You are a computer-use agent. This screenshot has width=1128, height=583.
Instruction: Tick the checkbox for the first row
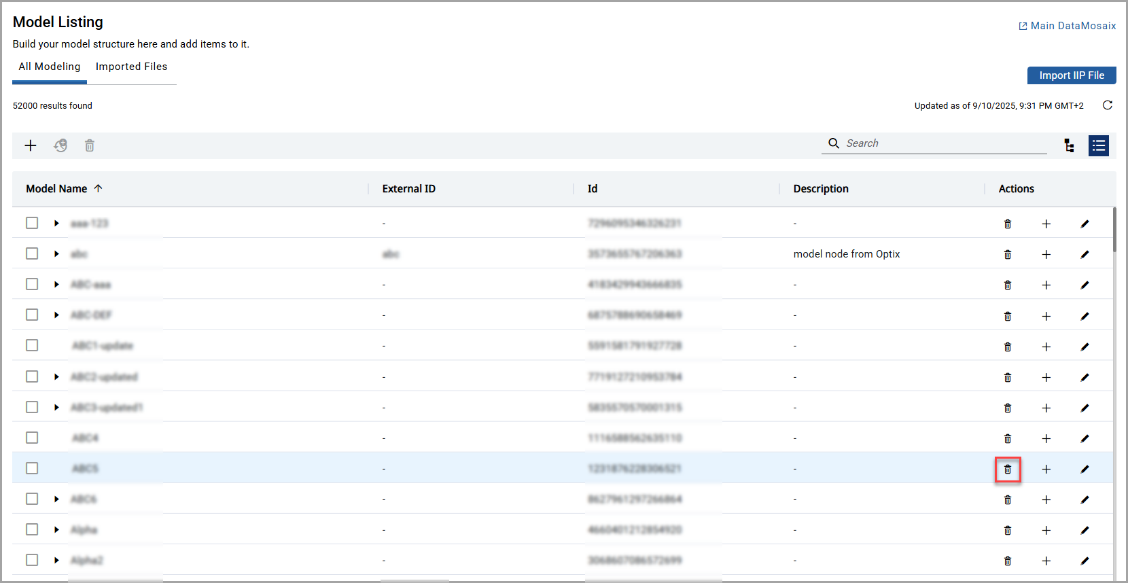(32, 223)
